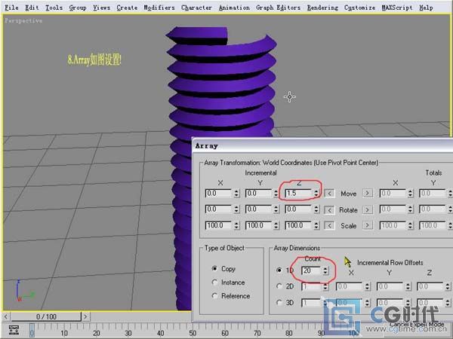
Task: Open the Rendering menu
Action: (322, 8)
